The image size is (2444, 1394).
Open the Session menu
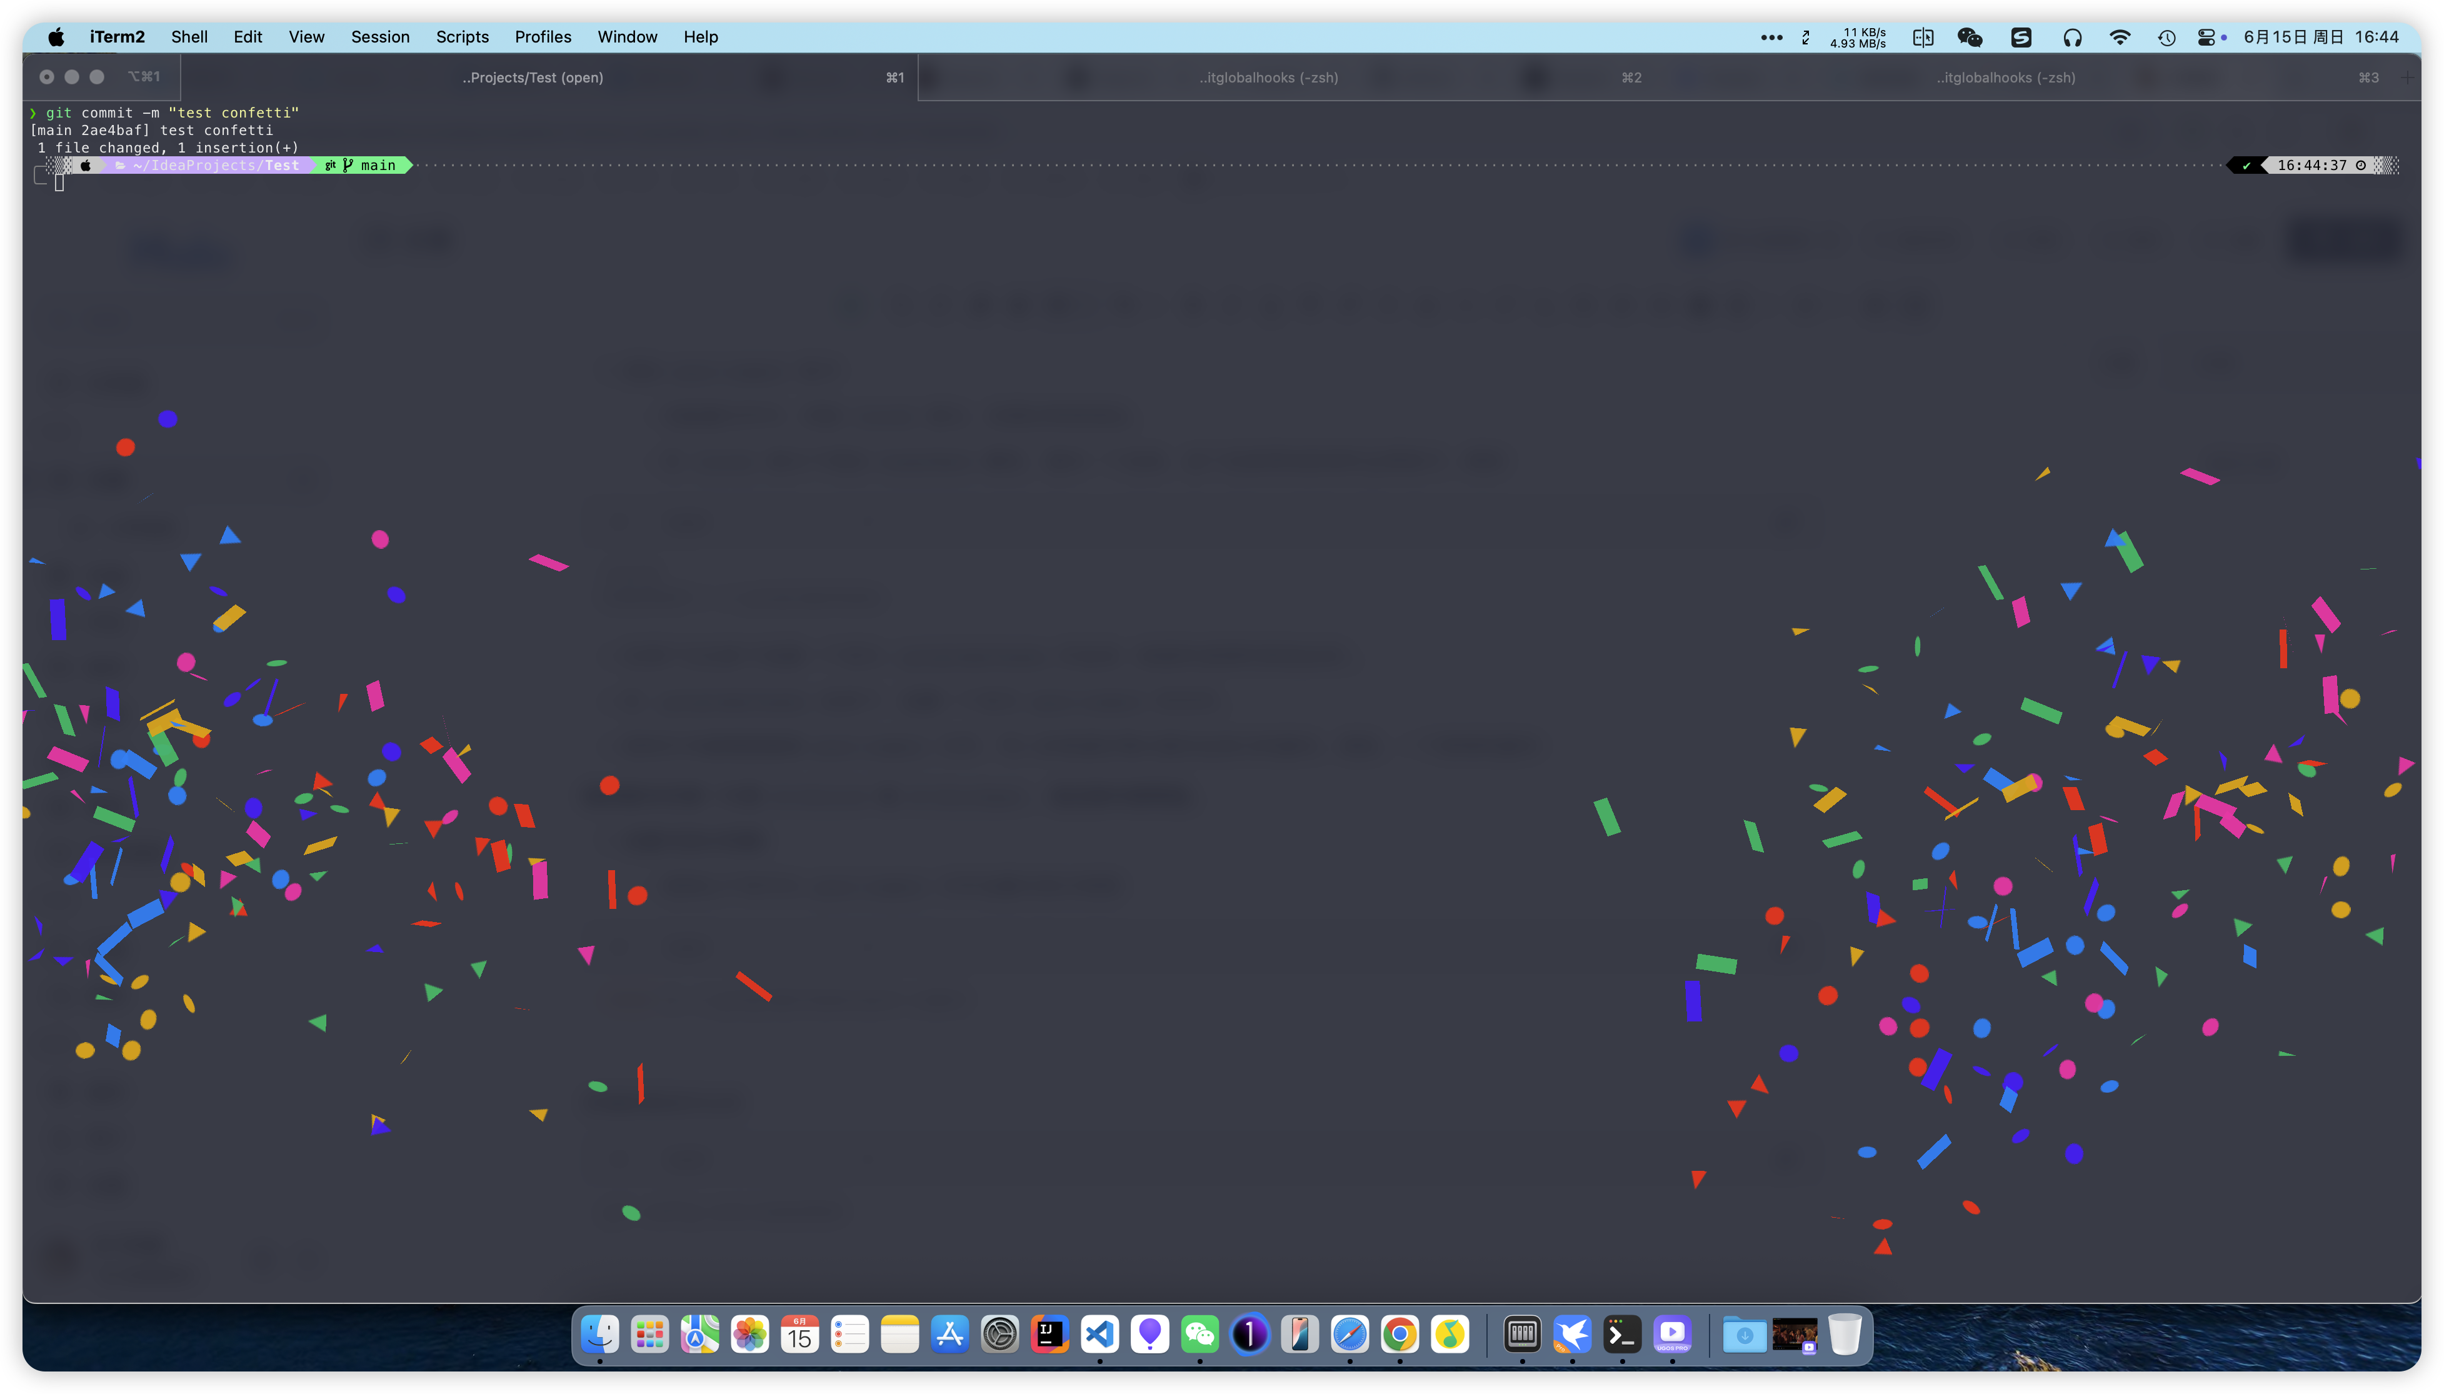point(380,38)
